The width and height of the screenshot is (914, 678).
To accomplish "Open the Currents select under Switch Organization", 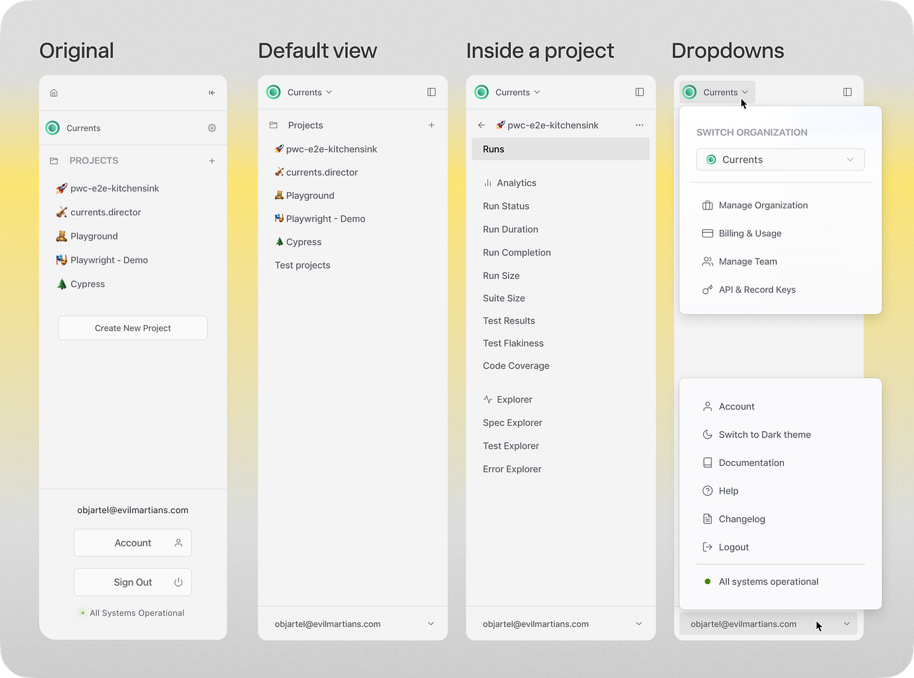I will (781, 159).
